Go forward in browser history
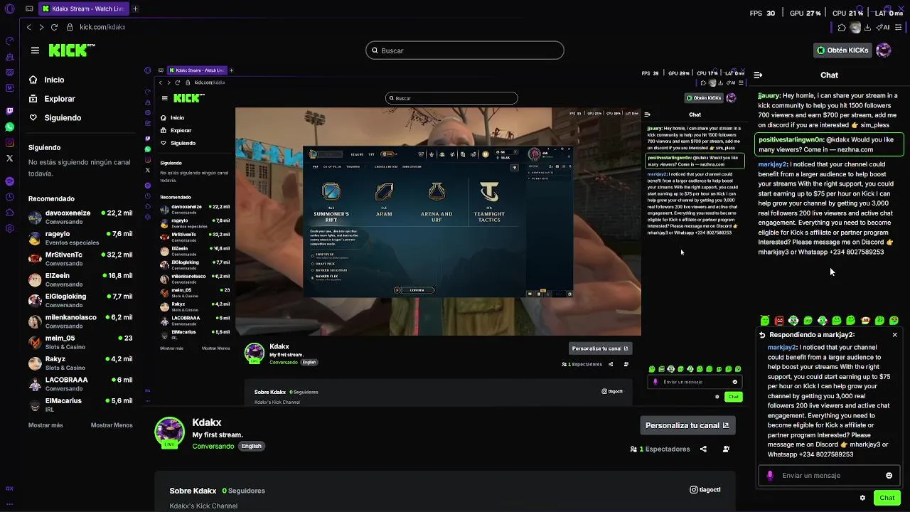This screenshot has width=910, height=512. pyautogui.click(x=41, y=27)
